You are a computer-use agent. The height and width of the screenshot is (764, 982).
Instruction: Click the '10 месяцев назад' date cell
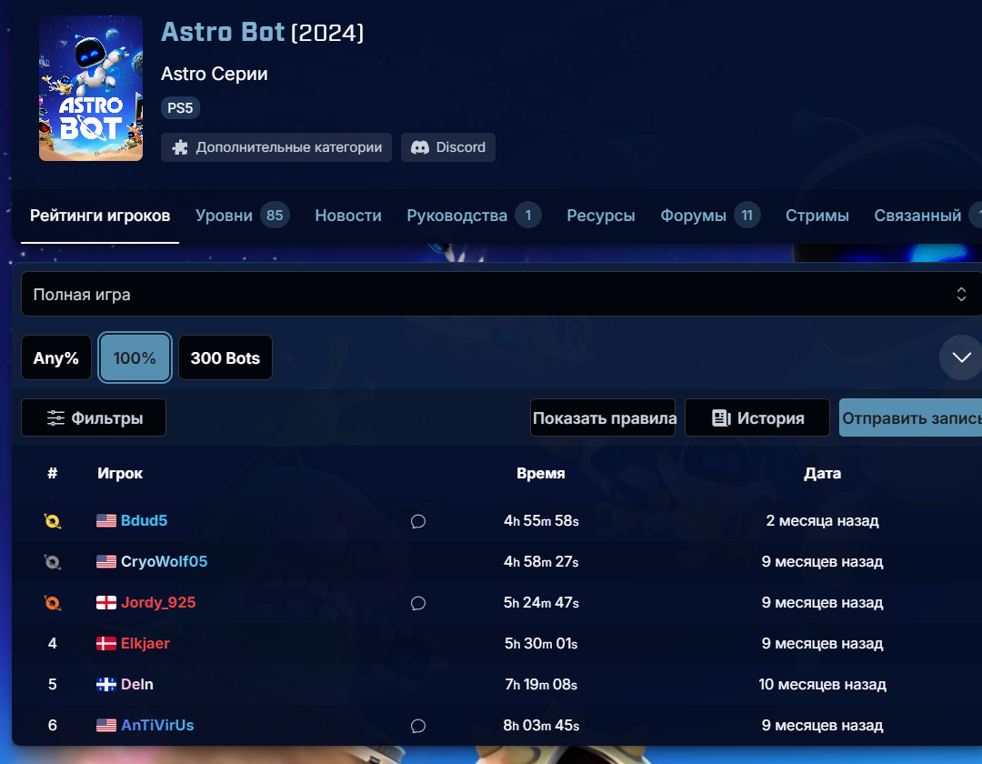[x=822, y=684]
